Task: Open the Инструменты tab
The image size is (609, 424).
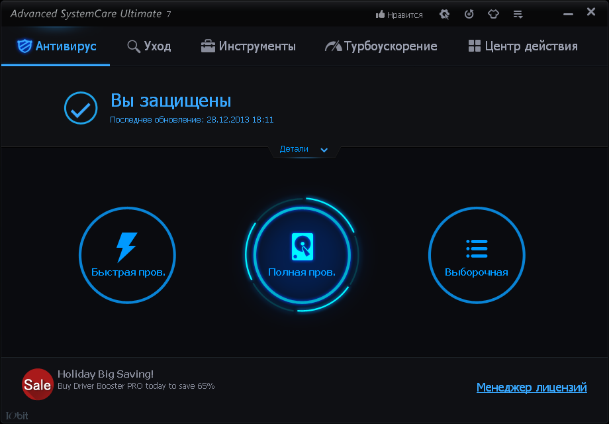Action: tap(248, 46)
